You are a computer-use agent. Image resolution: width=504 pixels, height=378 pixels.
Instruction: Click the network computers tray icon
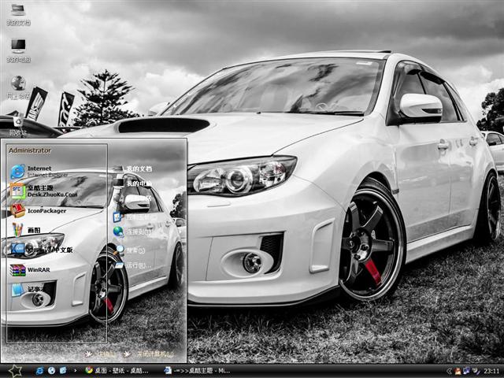pyautogui.click(x=466, y=371)
